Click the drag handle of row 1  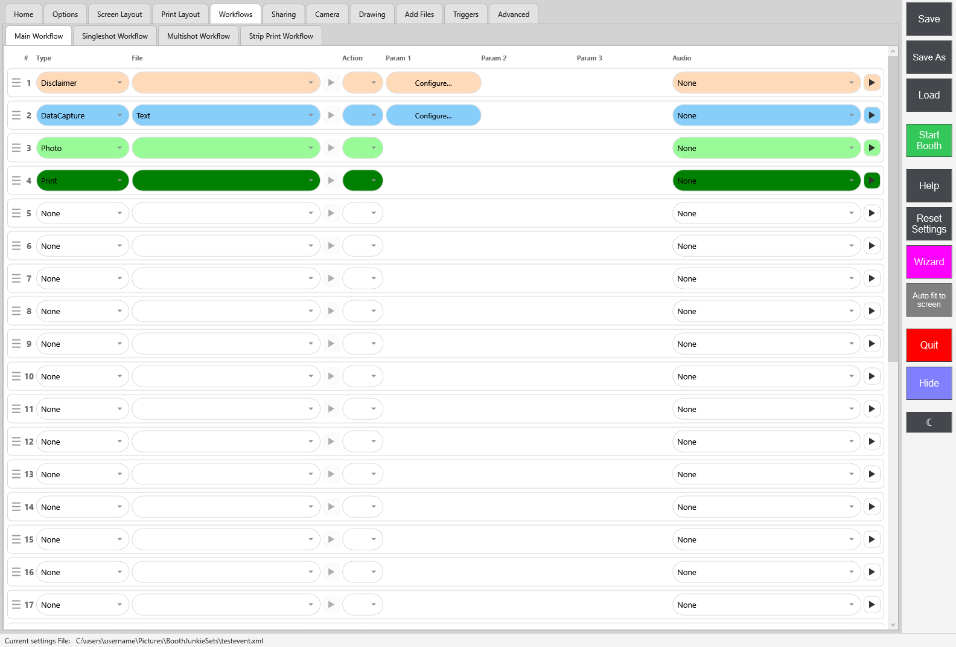click(x=16, y=83)
